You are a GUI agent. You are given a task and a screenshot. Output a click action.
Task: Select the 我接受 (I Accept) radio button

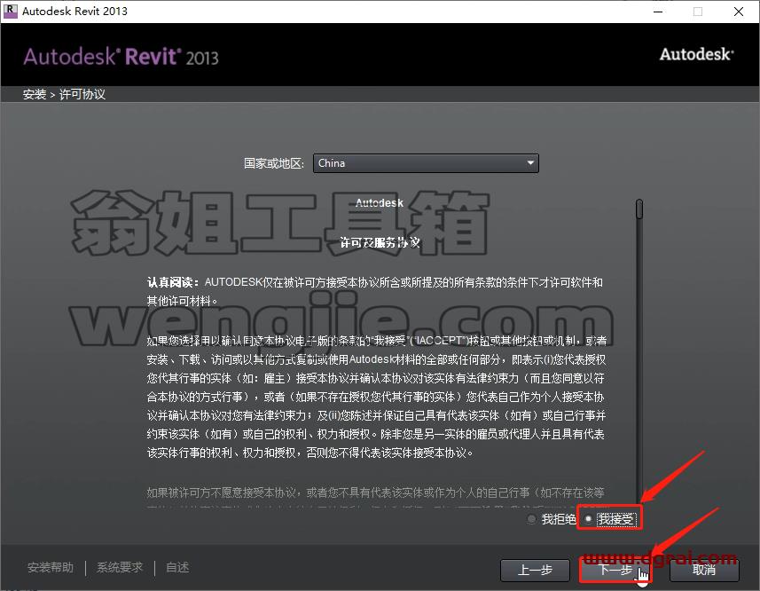point(588,519)
